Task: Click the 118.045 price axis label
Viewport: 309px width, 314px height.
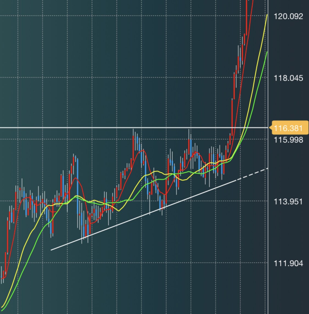Action: [288, 78]
